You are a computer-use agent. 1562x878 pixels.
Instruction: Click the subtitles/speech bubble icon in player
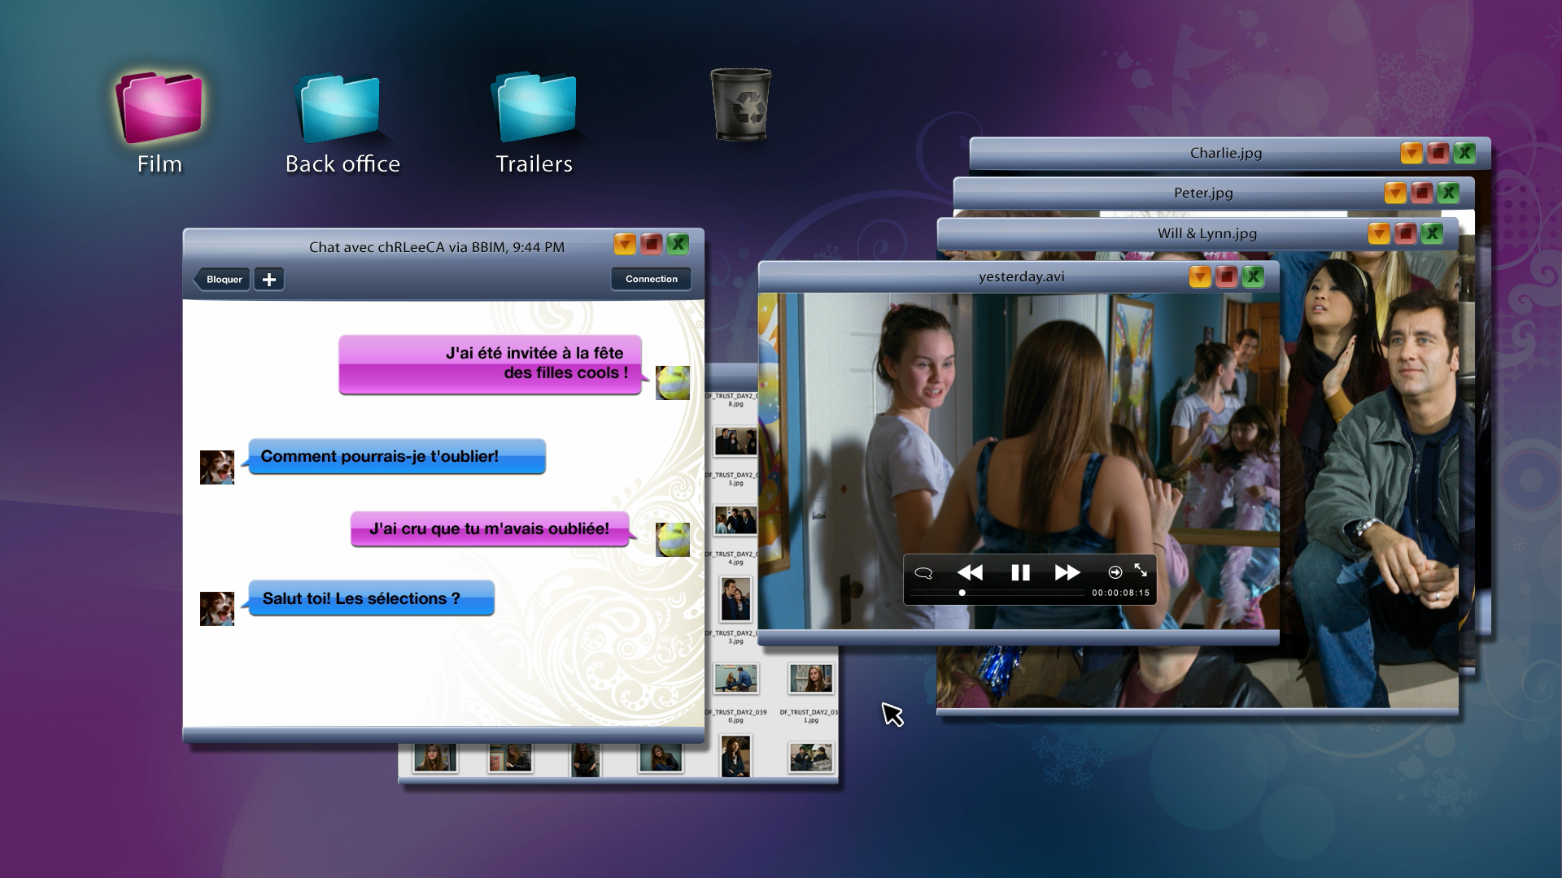(x=922, y=573)
